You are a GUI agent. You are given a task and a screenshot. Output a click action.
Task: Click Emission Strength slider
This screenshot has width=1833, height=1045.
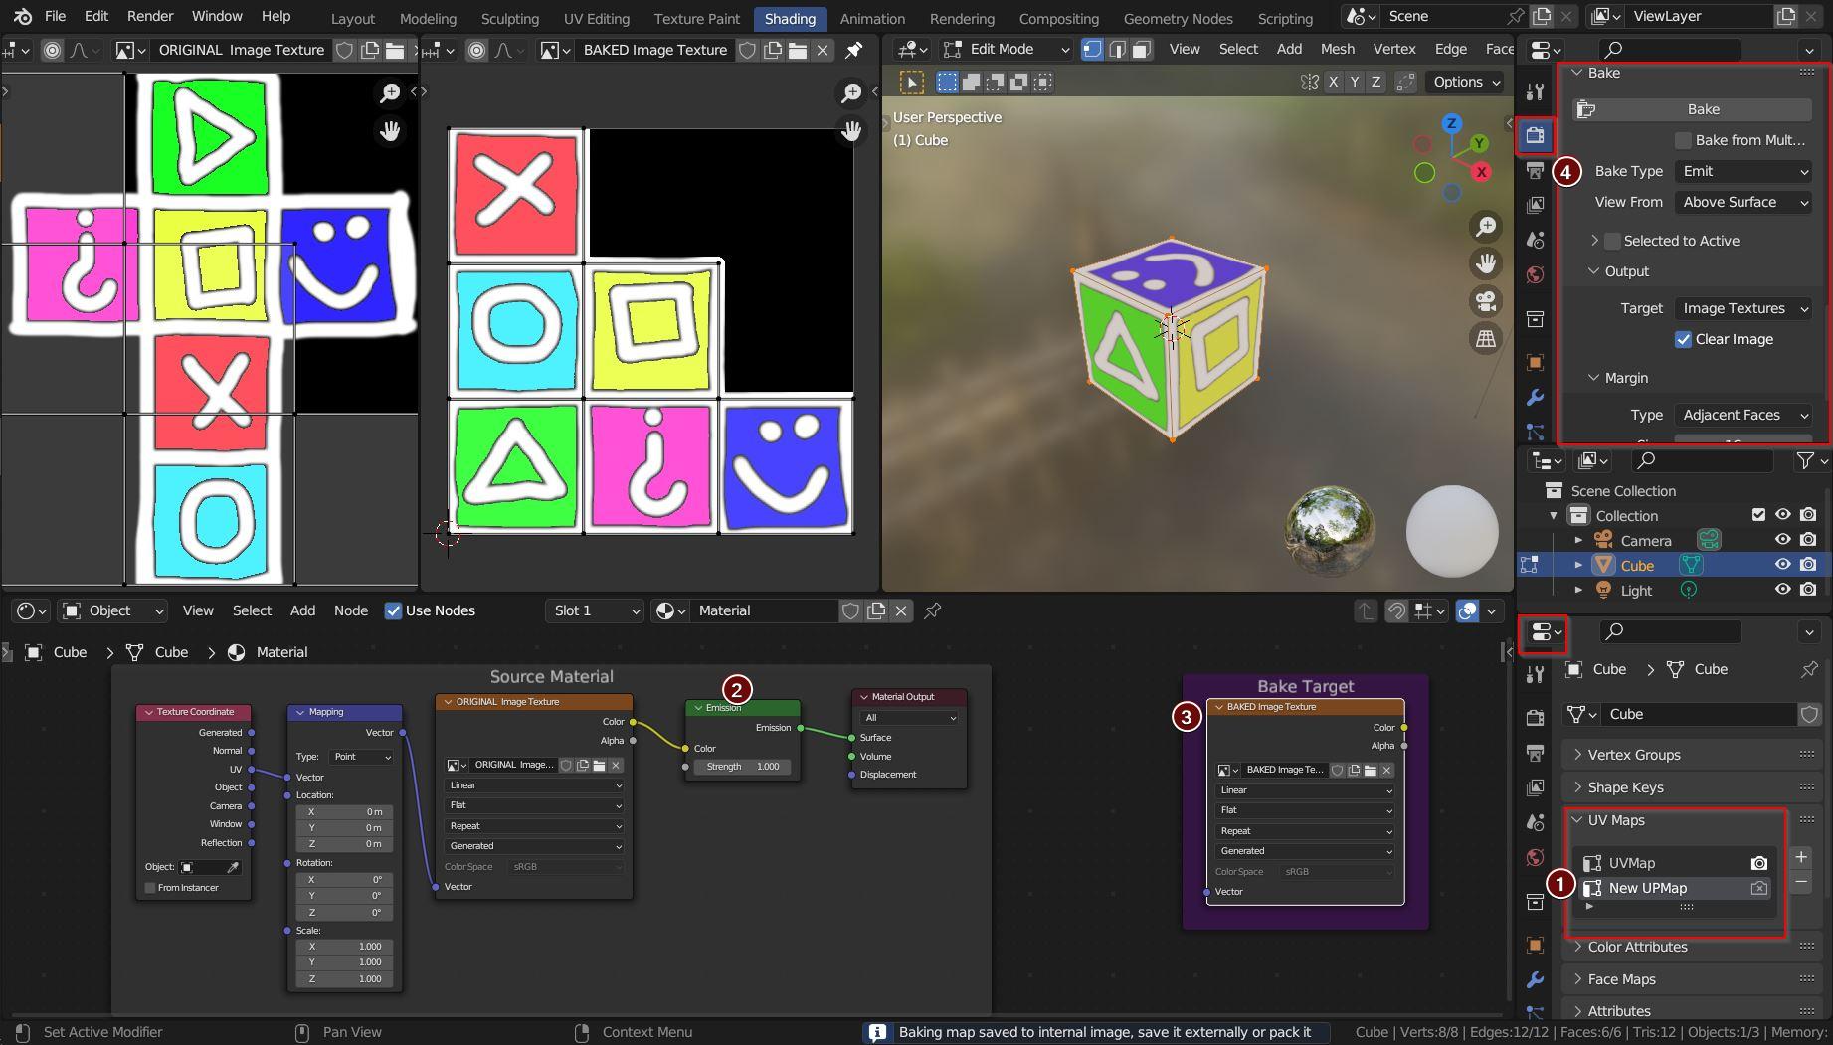(x=742, y=767)
